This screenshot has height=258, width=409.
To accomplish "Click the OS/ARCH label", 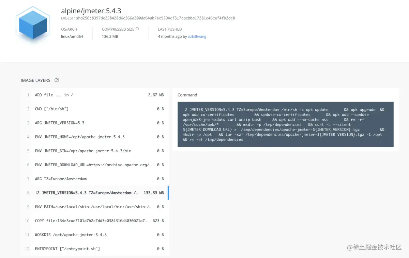I will (69, 29).
